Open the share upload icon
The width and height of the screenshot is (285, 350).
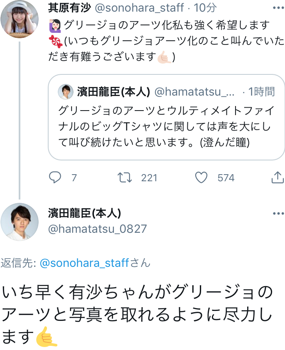point(277,178)
